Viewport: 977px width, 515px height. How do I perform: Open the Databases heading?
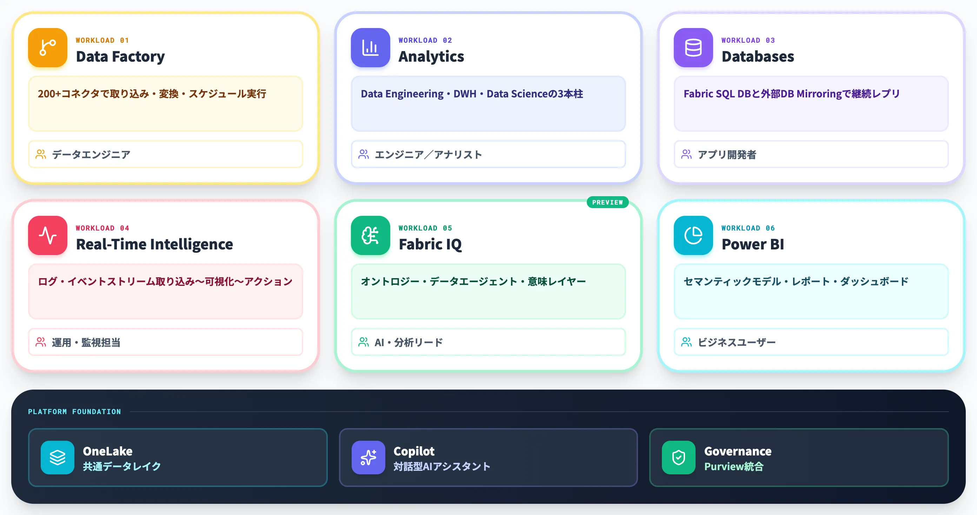757,56
